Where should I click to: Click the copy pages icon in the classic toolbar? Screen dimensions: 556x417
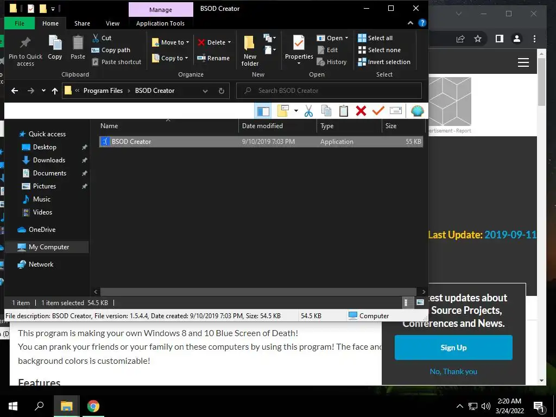(326, 111)
